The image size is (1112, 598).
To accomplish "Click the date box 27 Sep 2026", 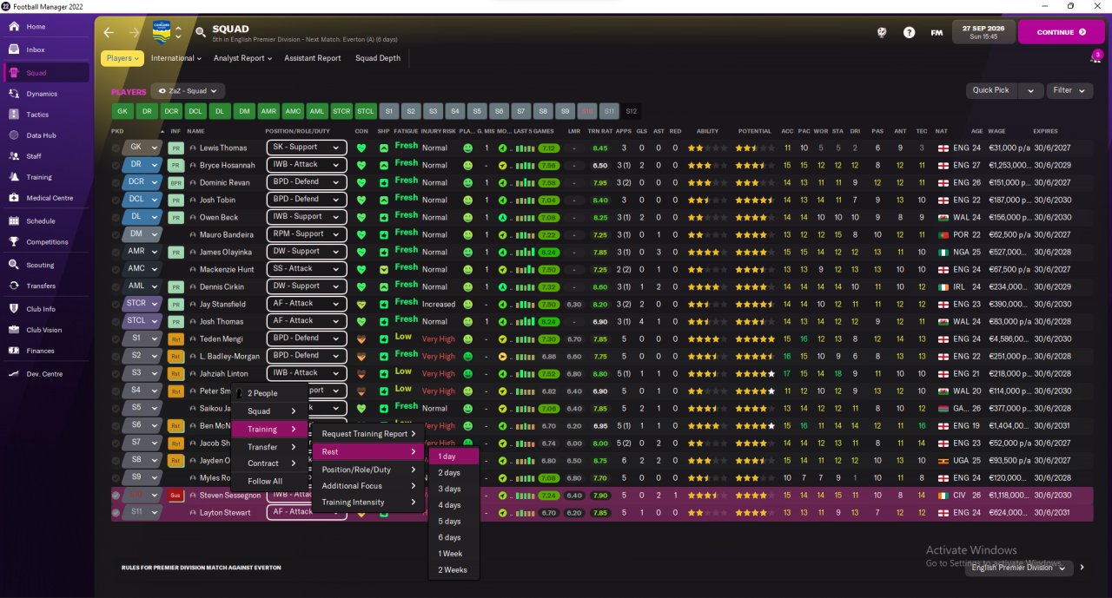I will 983,32.
